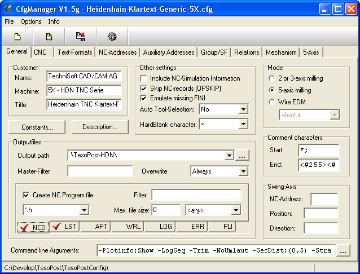Click the browse button next to Output path
The width and height of the screenshot is (360, 274).
(x=242, y=155)
